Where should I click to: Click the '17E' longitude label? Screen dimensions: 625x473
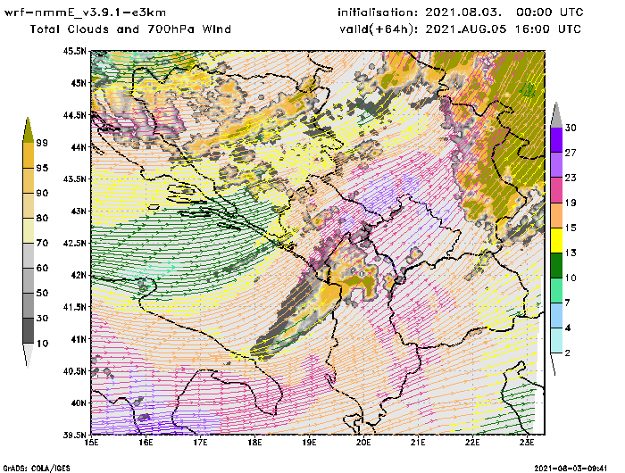coord(201,443)
